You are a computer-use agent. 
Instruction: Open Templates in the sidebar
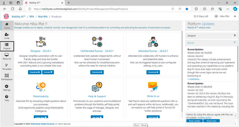7,67
